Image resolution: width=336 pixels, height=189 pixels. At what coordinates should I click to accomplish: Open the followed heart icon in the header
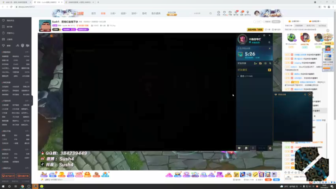(224, 13)
